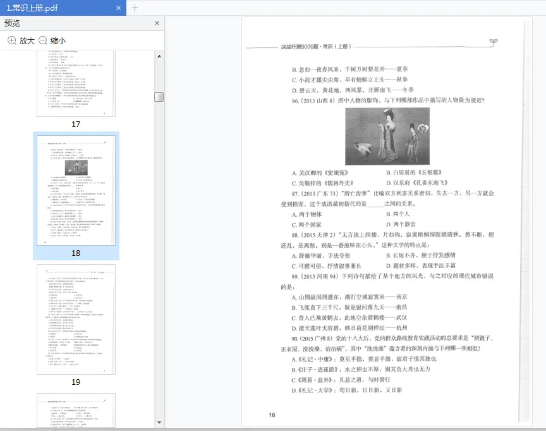Click the line ending 南京
The height and width of the screenshot is (431, 546).
click(349, 297)
